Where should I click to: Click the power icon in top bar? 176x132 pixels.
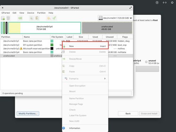tap(172, 2)
